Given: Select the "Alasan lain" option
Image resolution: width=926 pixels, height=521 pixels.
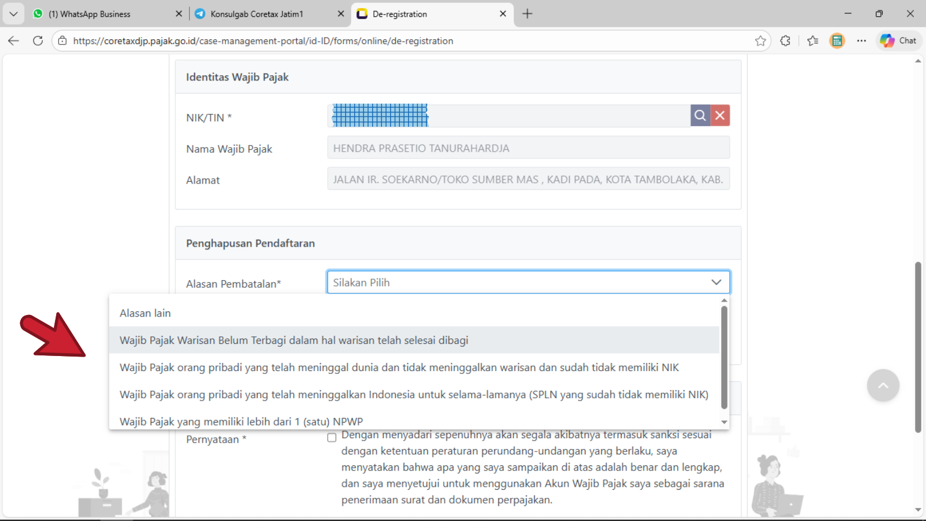Looking at the screenshot, I should point(145,313).
